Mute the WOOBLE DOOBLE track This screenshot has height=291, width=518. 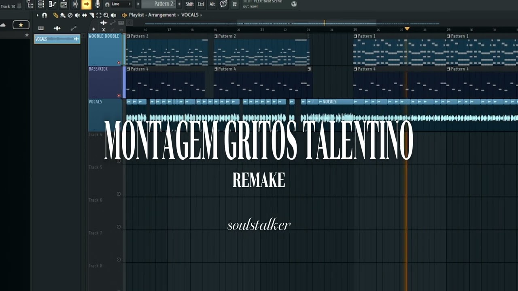[x=119, y=63]
